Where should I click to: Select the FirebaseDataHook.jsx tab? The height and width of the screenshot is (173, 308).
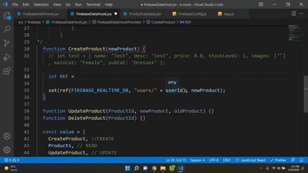coord(93,14)
